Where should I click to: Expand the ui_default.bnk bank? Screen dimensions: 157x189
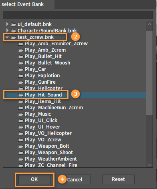[7, 24]
